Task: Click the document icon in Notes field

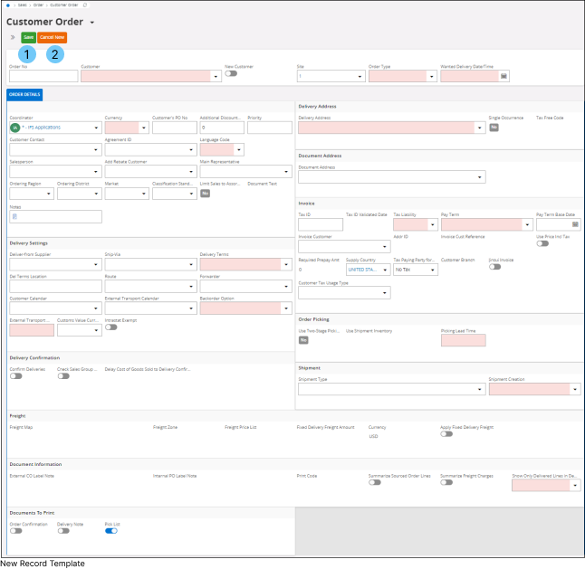Action: click(x=14, y=216)
